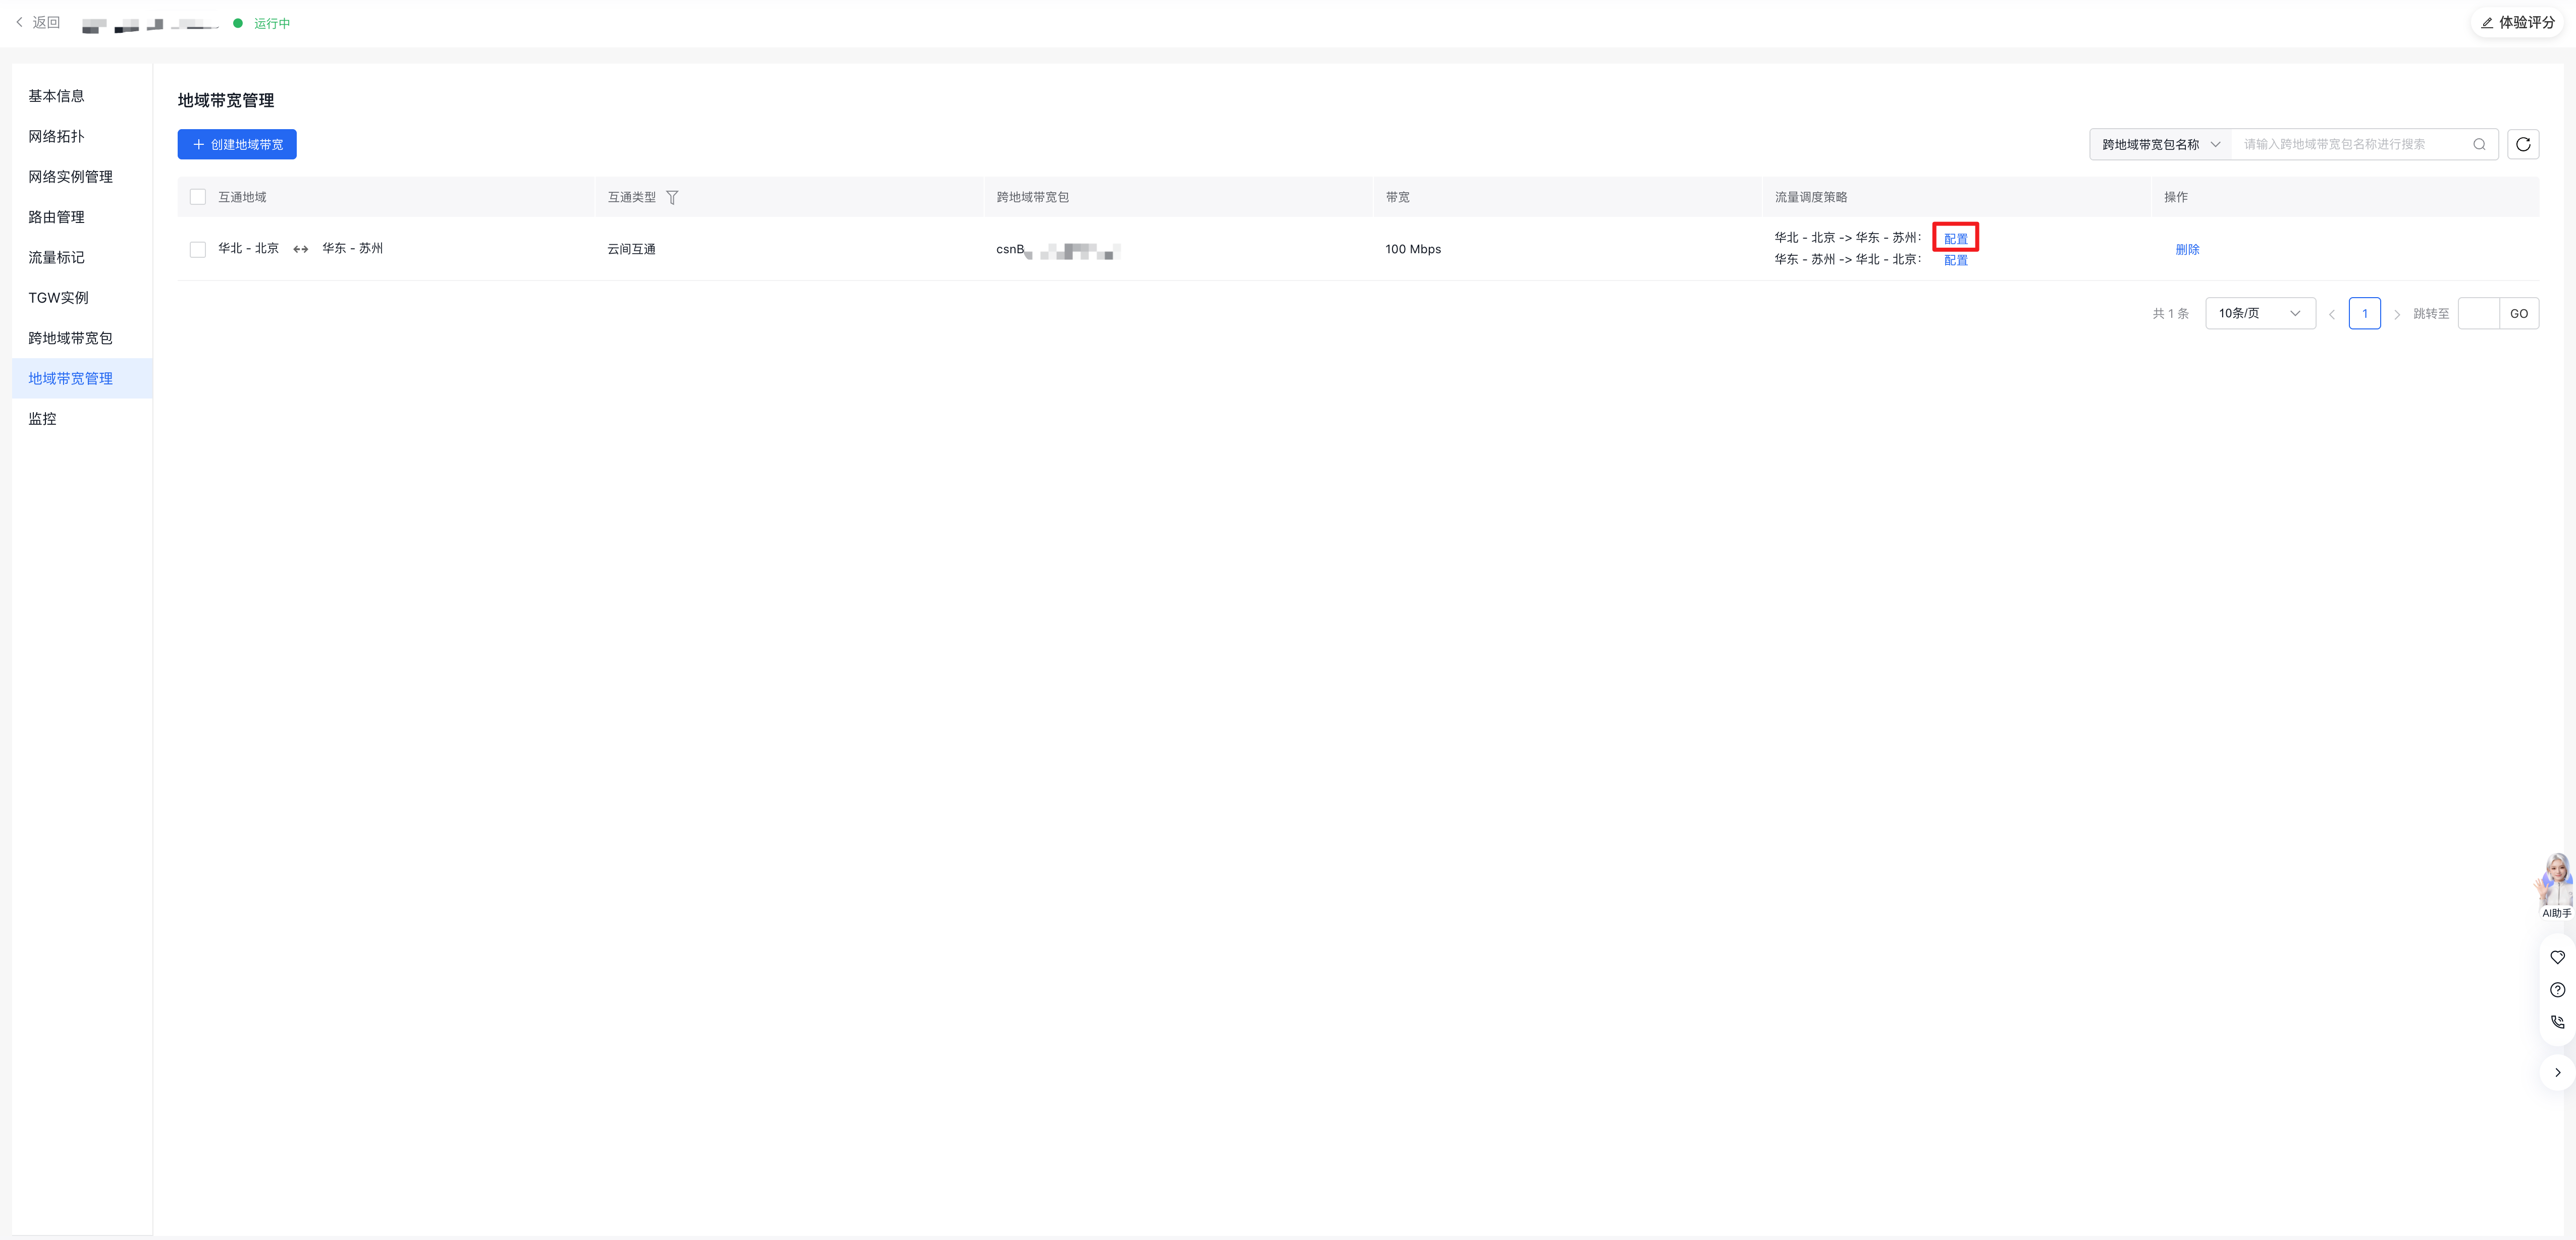Toggle the select-all checkbox in table header
This screenshot has height=1240, width=2576.
(x=198, y=197)
